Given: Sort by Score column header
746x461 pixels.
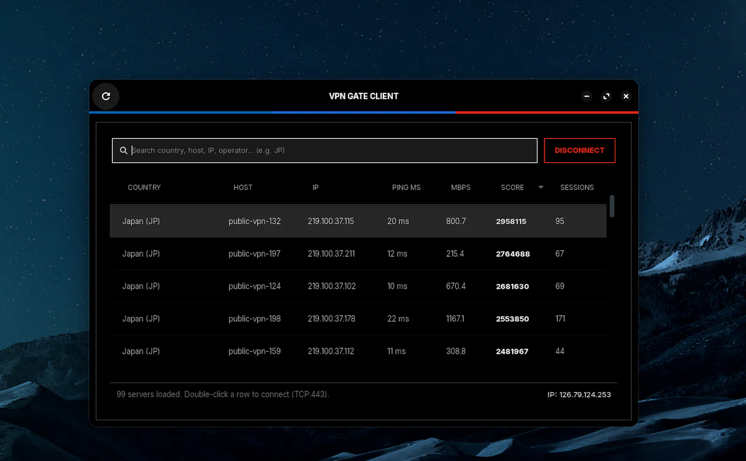Looking at the screenshot, I should point(512,187).
